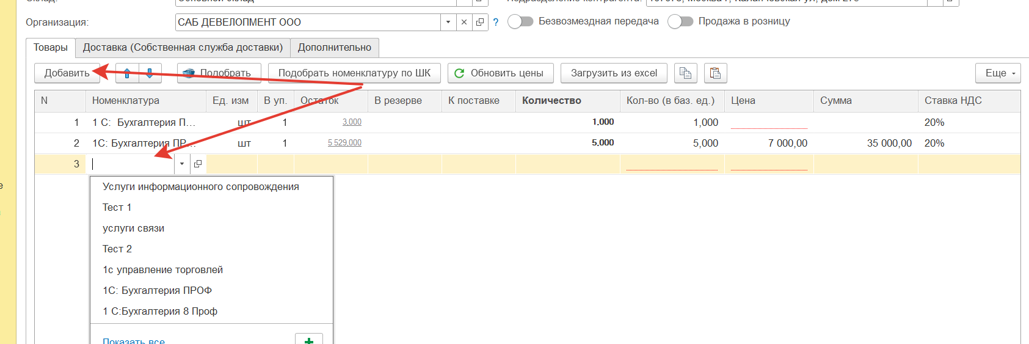The height and width of the screenshot is (344, 1029).
Task: Open the Дополнительно tab
Action: pos(335,48)
